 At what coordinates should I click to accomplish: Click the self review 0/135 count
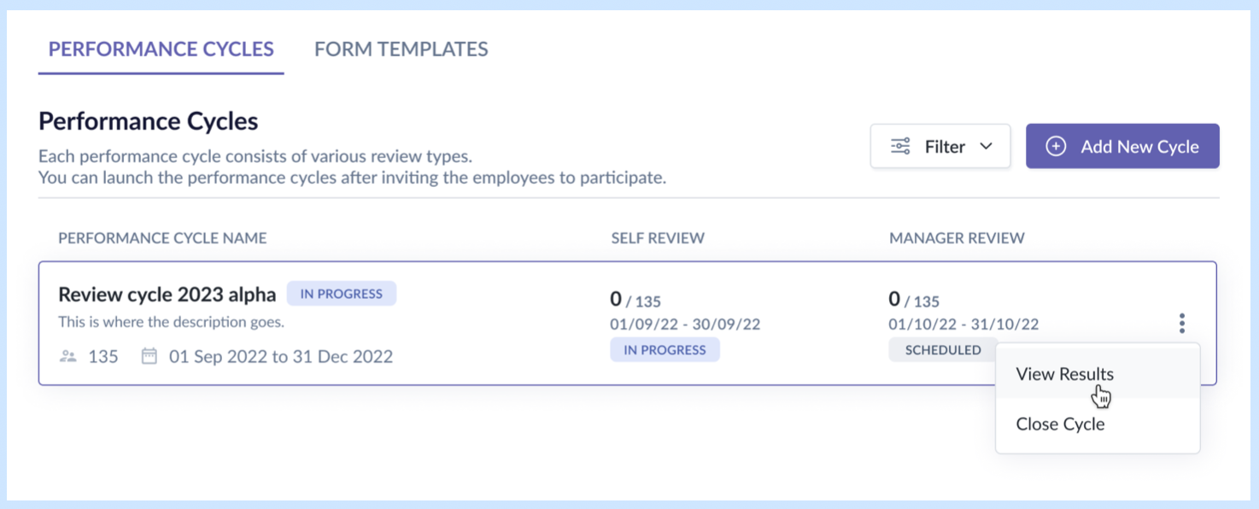click(x=635, y=300)
